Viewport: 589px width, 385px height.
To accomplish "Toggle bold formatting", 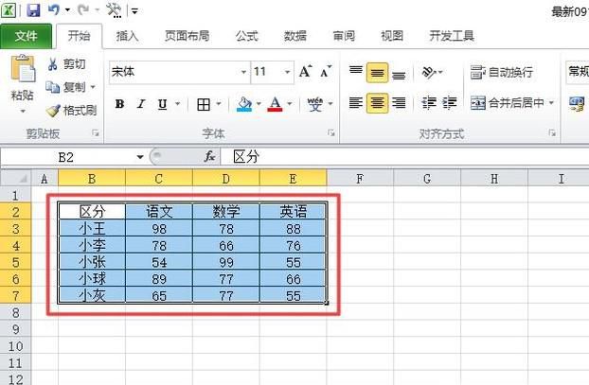I will [119, 104].
